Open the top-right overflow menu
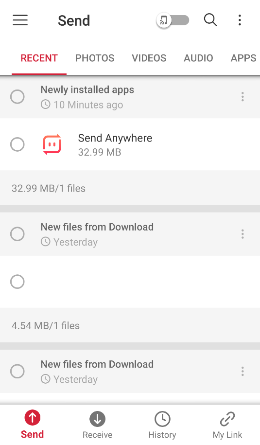The height and width of the screenshot is (445, 260). click(x=240, y=20)
